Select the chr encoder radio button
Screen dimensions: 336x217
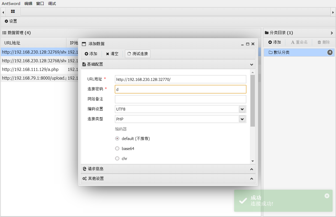[117, 158]
